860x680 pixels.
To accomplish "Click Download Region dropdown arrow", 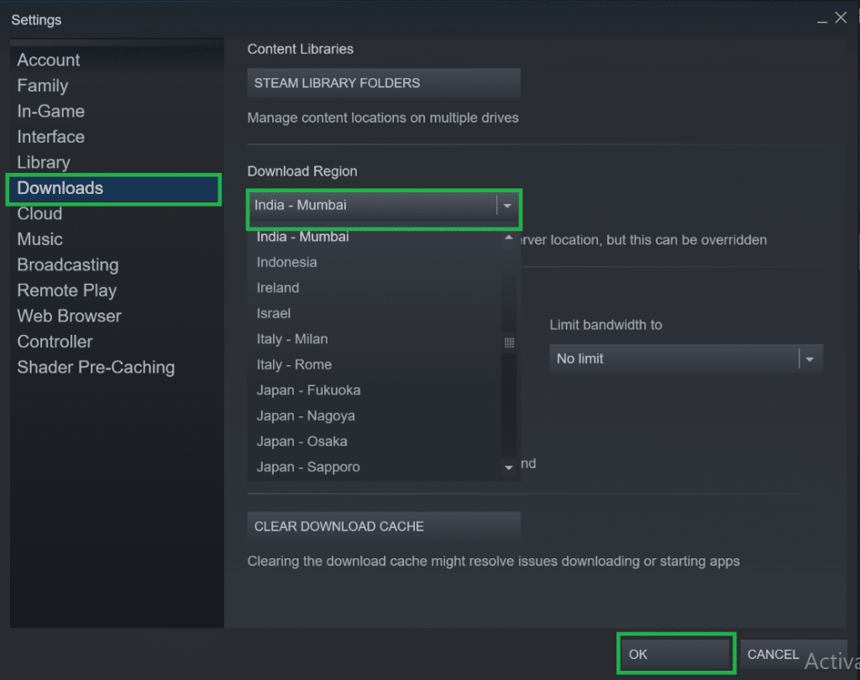I will click(507, 206).
